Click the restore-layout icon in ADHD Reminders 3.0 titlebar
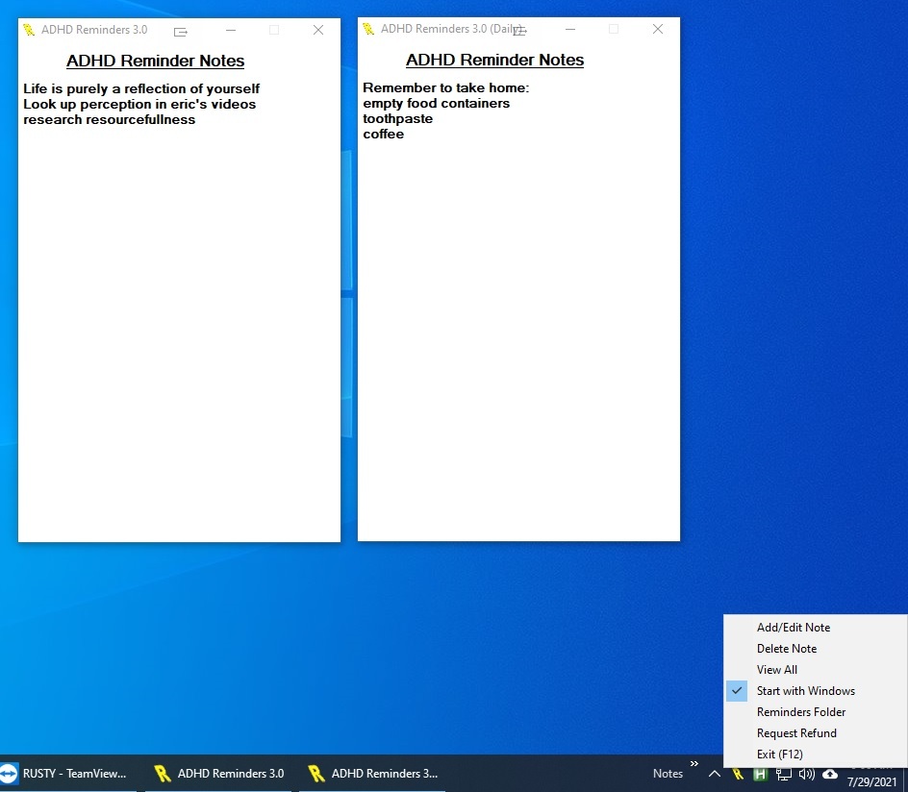908x792 pixels. [181, 32]
